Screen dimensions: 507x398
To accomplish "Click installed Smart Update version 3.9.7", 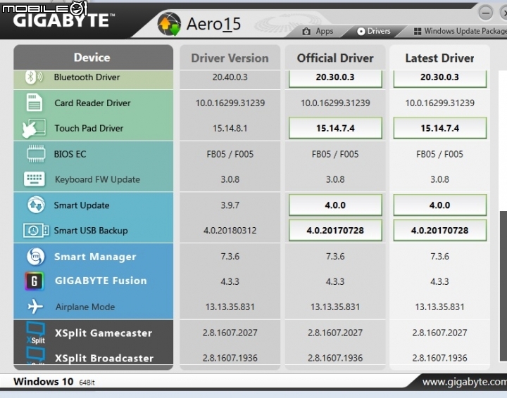I will tap(230, 205).
